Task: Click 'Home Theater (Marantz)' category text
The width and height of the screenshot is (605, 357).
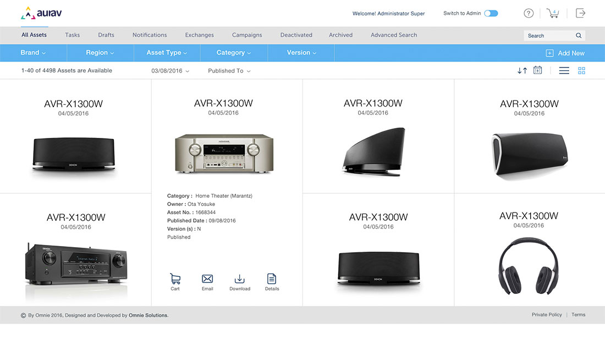Action: point(224,196)
